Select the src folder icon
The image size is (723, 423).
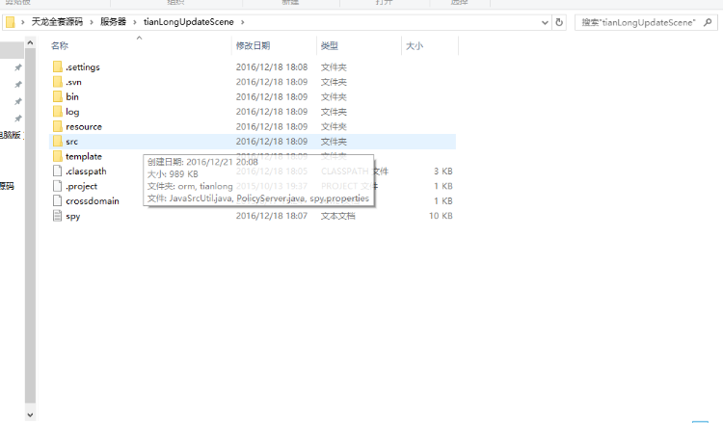coord(57,142)
